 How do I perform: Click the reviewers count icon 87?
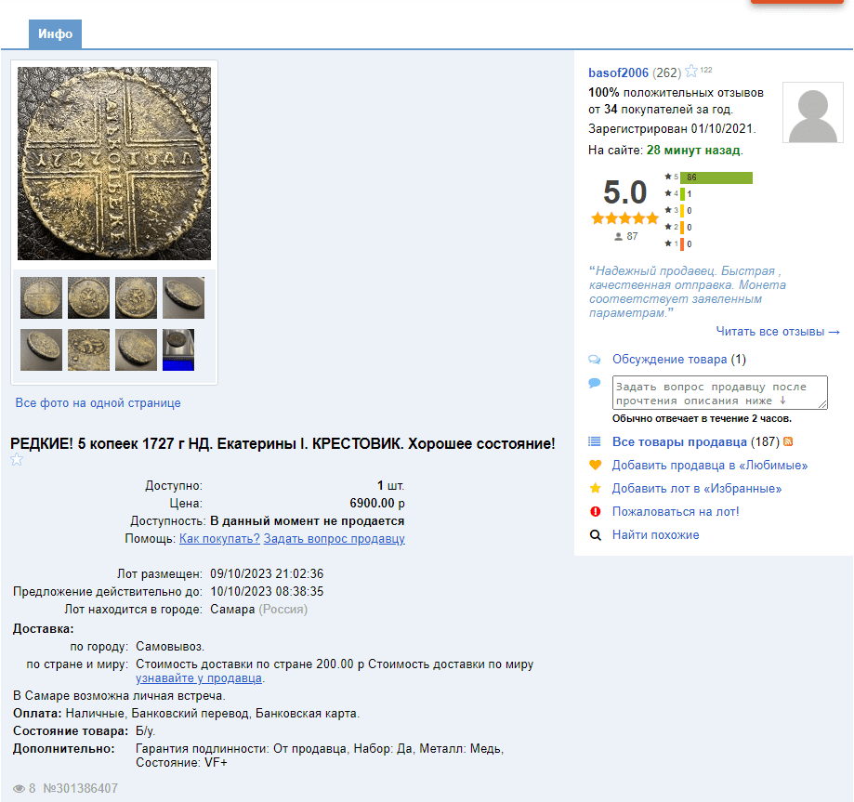618,236
